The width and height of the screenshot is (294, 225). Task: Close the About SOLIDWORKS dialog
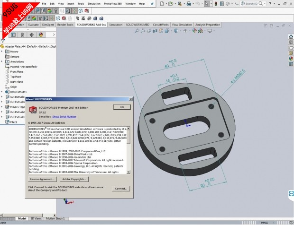click(131, 99)
